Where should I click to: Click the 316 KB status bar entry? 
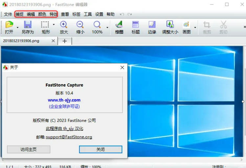(65, 166)
